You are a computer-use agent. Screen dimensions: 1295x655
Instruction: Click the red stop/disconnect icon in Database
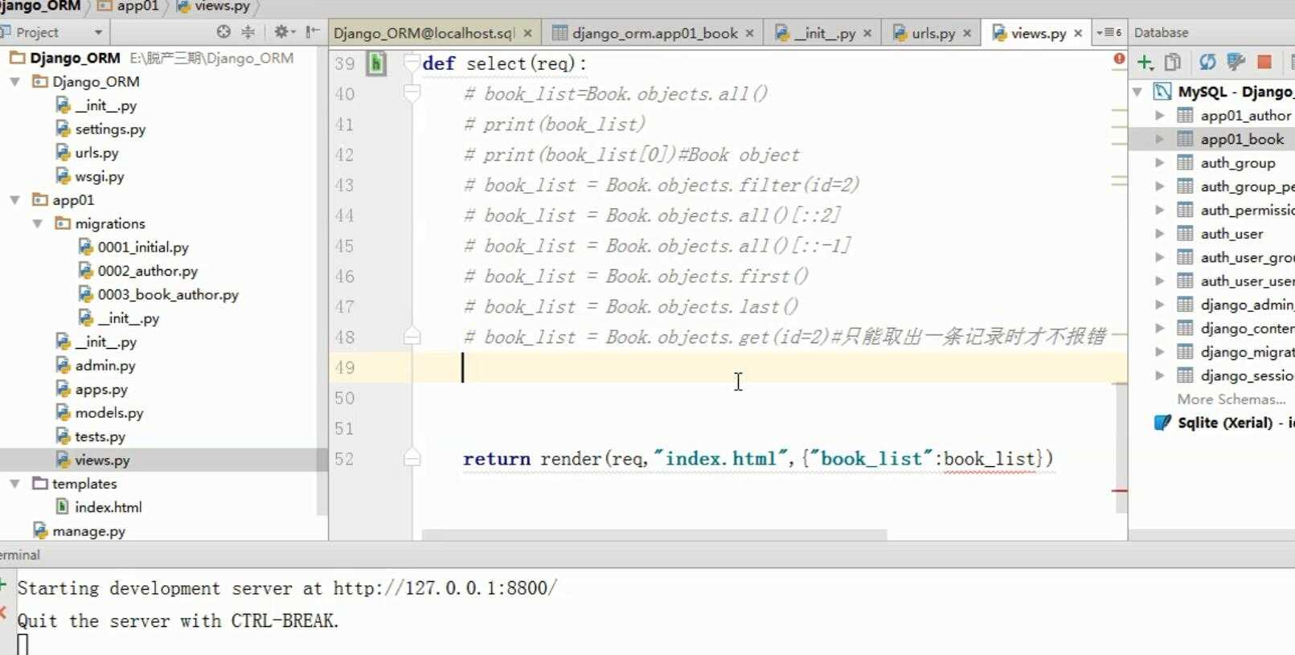(x=1264, y=62)
